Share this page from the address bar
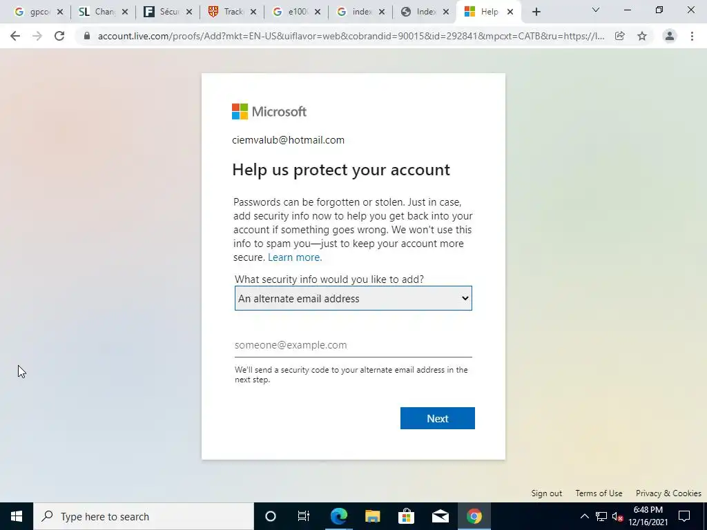This screenshot has height=530, width=707. [x=620, y=36]
